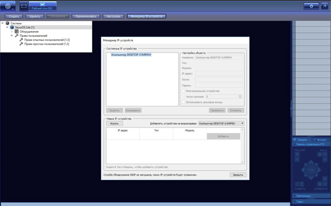
Task: Click the PTZ down arrow
Action: [x=311, y=178]
